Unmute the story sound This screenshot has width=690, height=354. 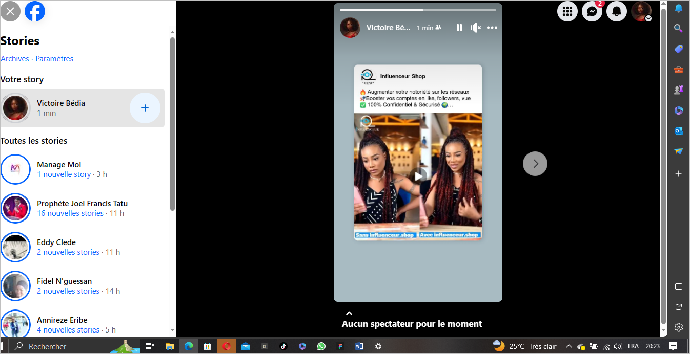point(476,28)
